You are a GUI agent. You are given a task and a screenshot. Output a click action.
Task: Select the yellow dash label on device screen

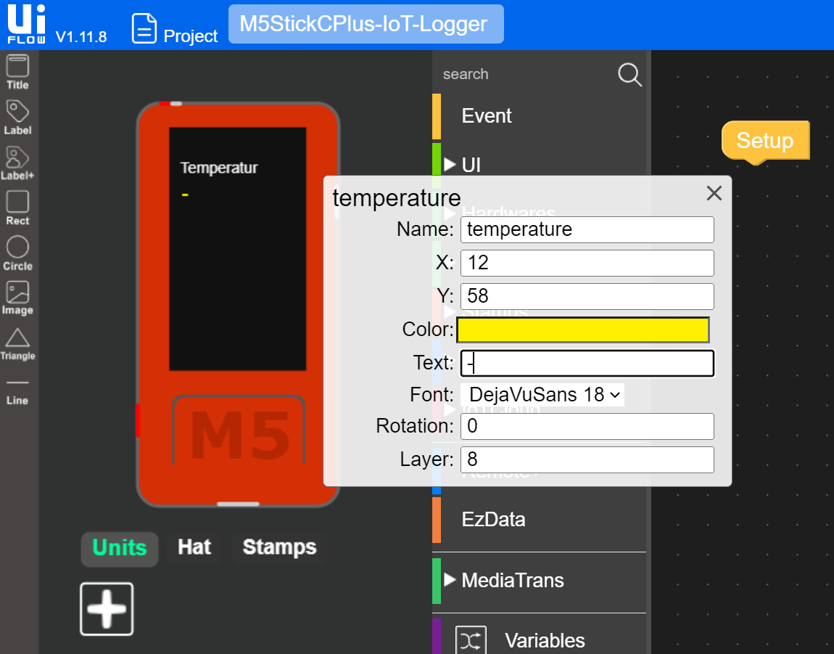tap(185, 195)
